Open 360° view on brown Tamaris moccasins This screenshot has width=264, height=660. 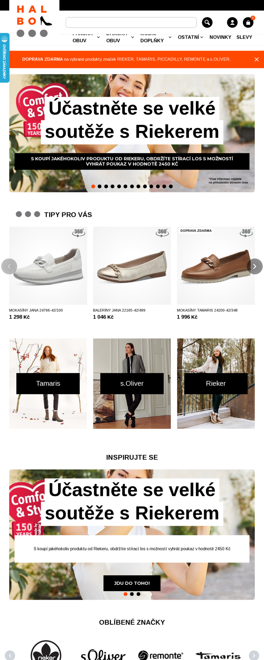pos(246,233)
